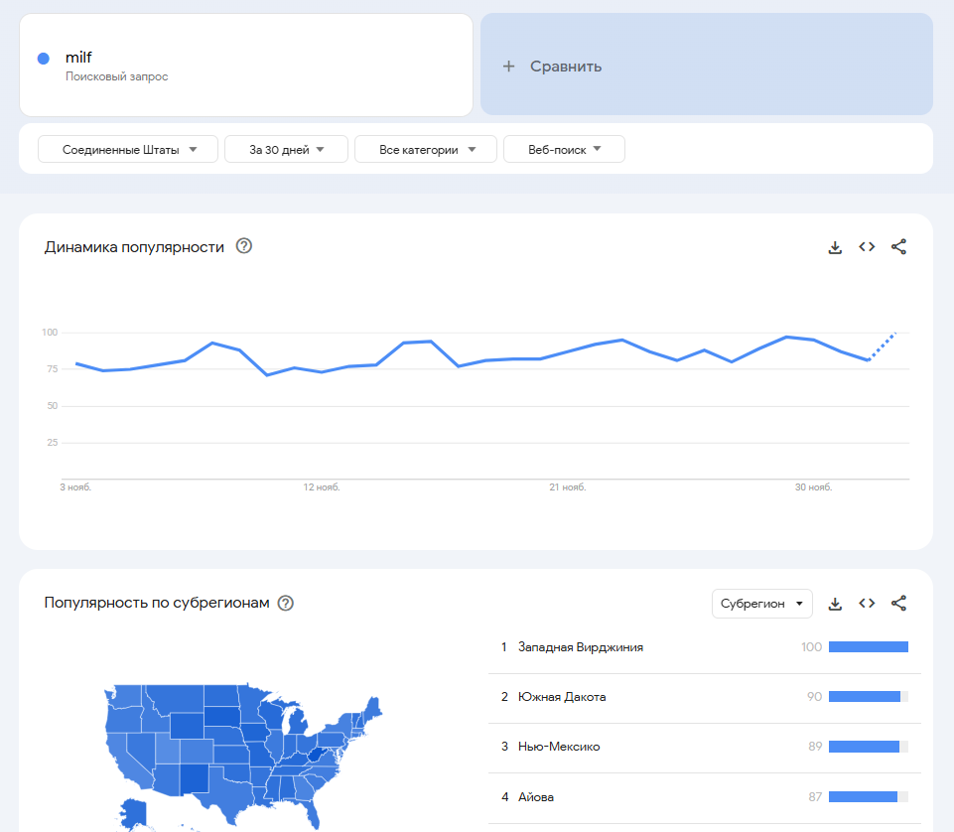The image size is (954, 832).
Task: Select Западная Вирджиния in the ranking list
Action: (x=581, y=647)
